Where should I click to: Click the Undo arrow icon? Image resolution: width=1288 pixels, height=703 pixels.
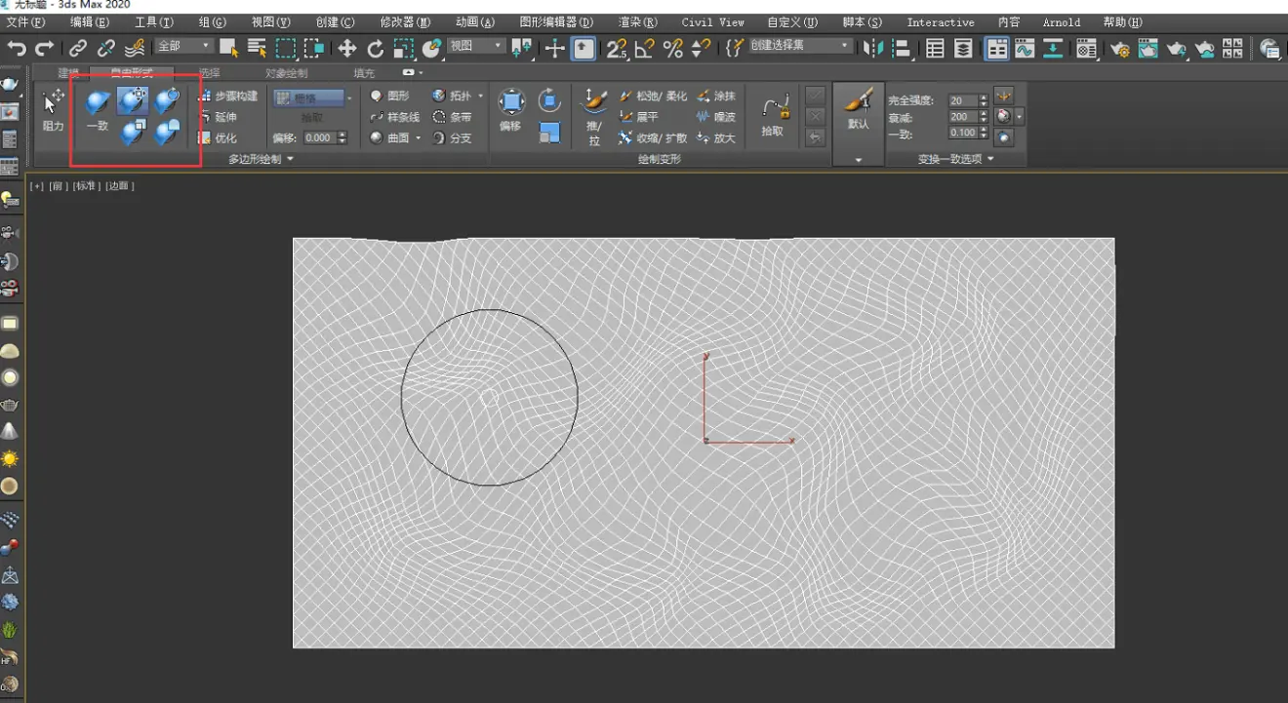[x=17, y=48]
